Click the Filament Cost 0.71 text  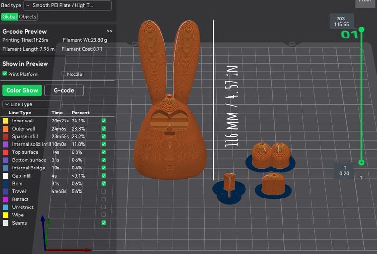[82, 49]
